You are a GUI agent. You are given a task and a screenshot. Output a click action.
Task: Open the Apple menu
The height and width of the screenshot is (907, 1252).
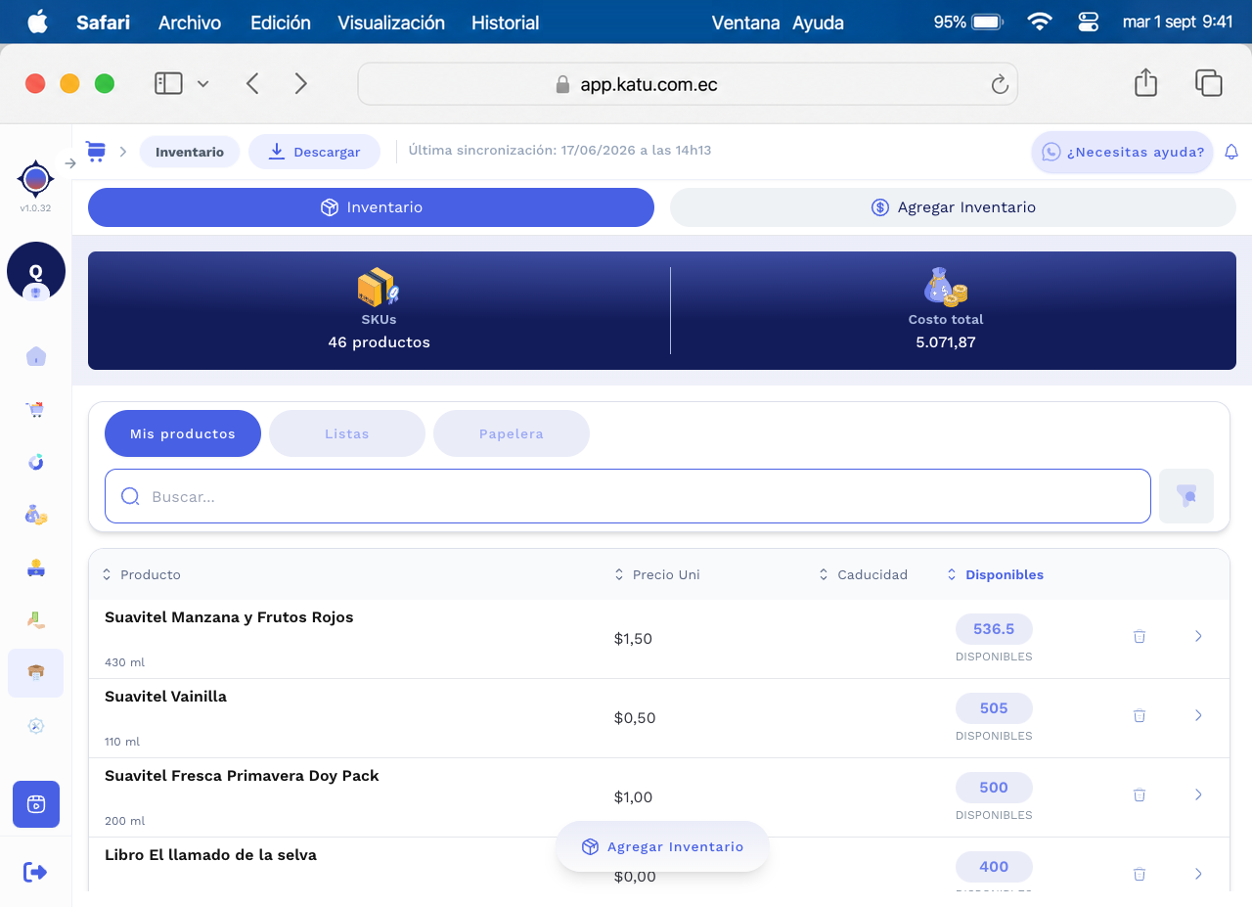coord(37,22)
